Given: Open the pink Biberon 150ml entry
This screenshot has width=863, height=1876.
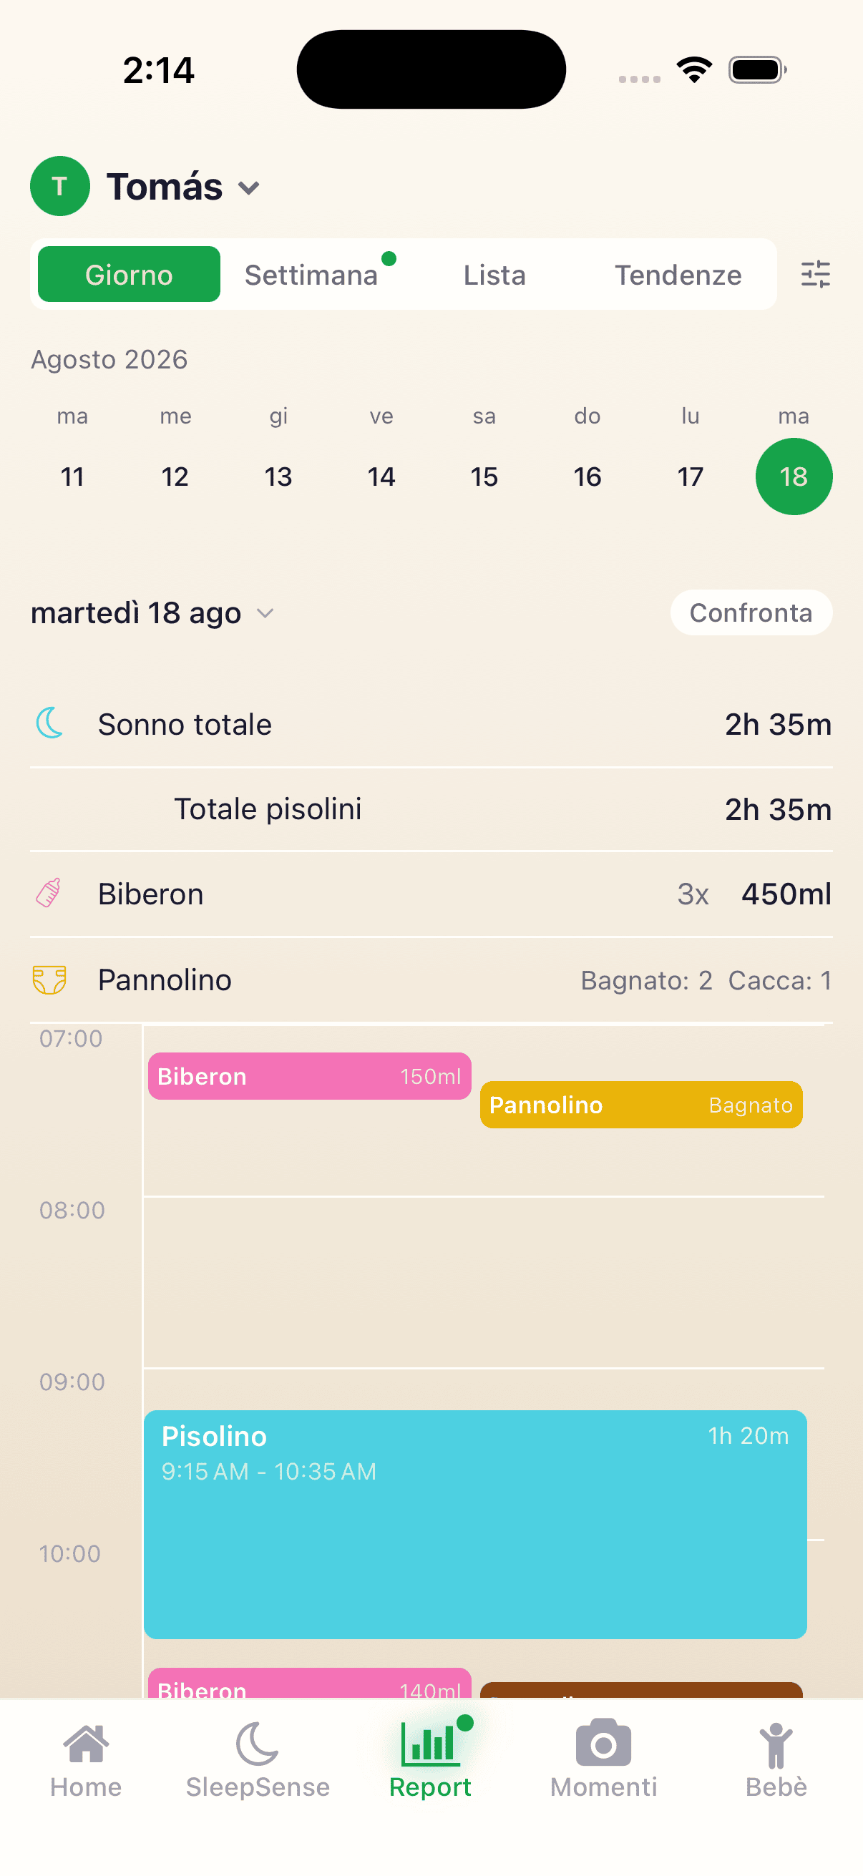Looking at the screenshot, I should [310, 1075].
